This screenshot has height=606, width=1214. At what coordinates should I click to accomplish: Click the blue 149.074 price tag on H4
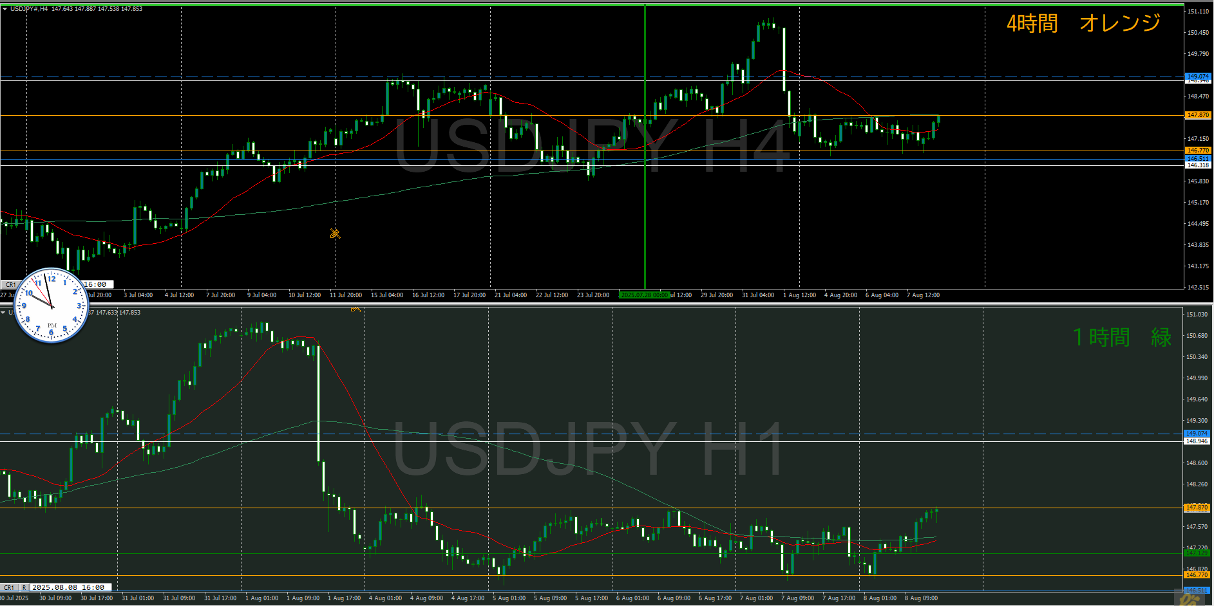tap(1198, 76)
